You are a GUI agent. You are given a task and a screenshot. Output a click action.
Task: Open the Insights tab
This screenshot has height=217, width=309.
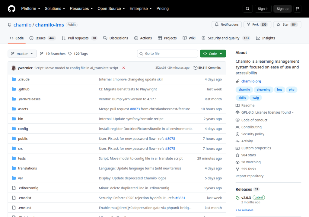pos(266,38)
